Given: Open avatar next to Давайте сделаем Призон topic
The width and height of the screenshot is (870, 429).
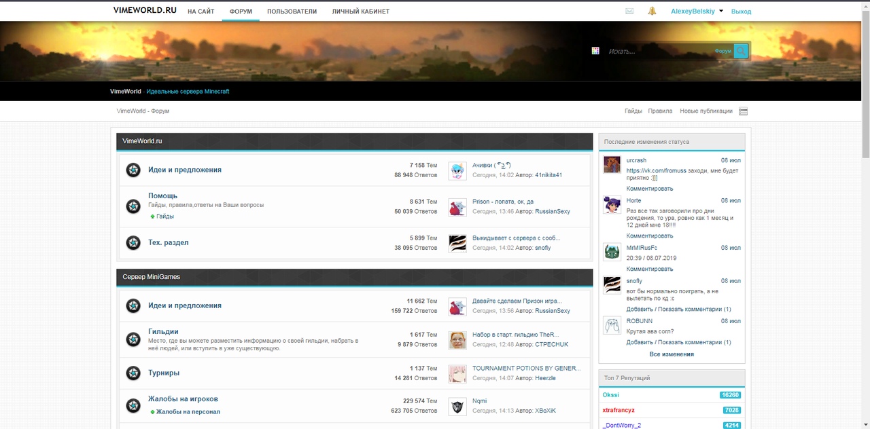Looking at the screenshot, I should point(457,306).
